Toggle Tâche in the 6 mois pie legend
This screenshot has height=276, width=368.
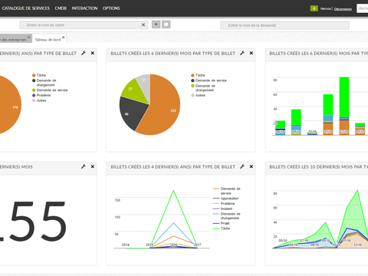198,75
